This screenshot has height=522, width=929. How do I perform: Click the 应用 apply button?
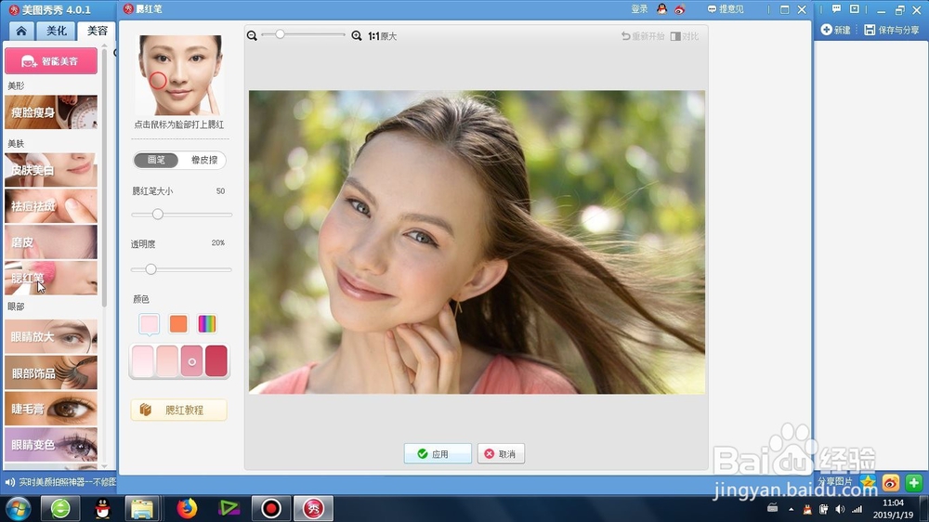(x=438, y=454)
